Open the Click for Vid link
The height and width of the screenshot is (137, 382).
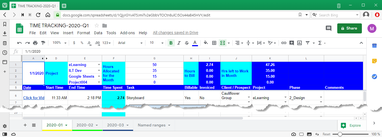(34, 98)
